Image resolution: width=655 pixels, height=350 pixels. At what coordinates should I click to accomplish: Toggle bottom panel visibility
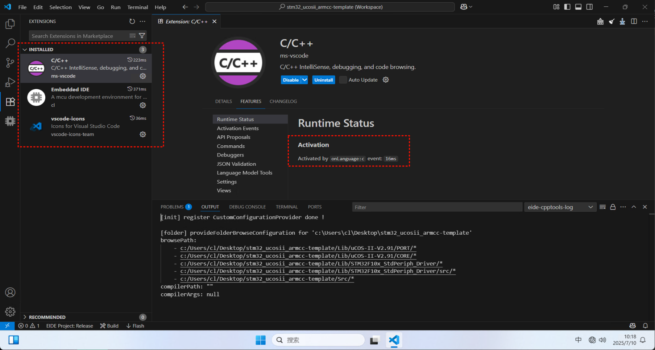pos(578,7)
